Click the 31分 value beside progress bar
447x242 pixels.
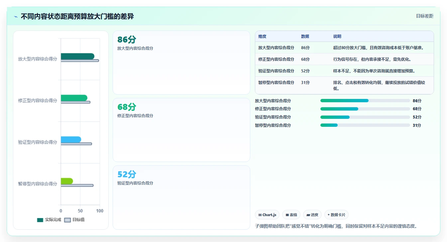click(x=417, y=125)
